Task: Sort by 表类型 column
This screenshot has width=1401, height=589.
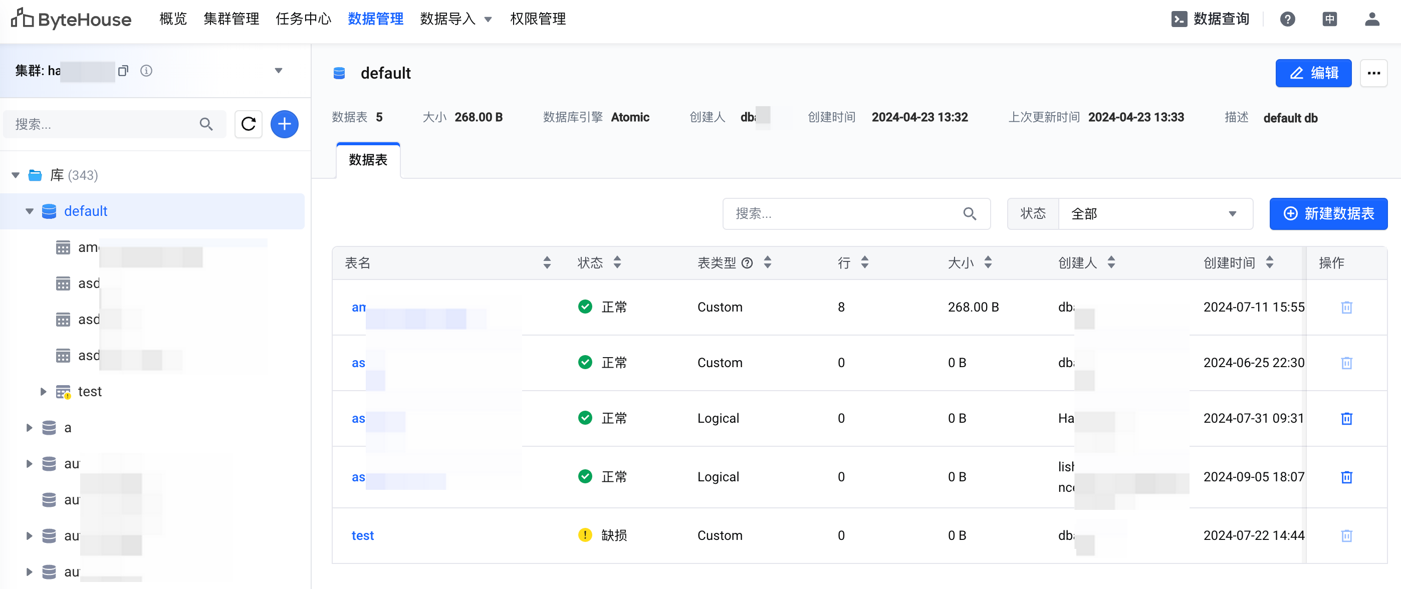Action: tap(768, 262)
